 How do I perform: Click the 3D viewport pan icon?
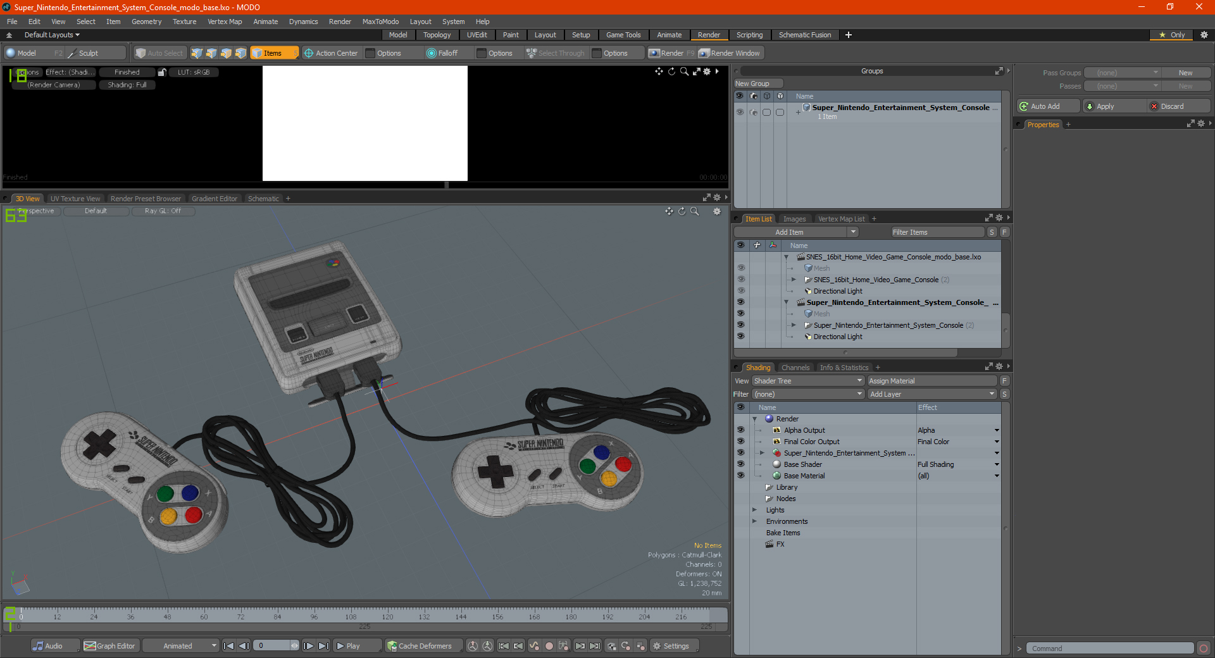pos(669,211)
